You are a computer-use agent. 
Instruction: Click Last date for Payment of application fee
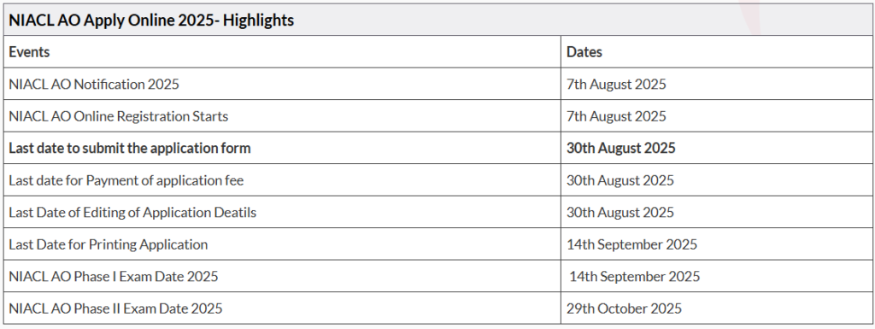pos(126,180)
